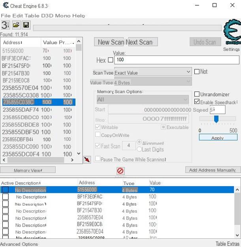Click the Value input field
The image size is (241, 247).
[x=177, y=60]
